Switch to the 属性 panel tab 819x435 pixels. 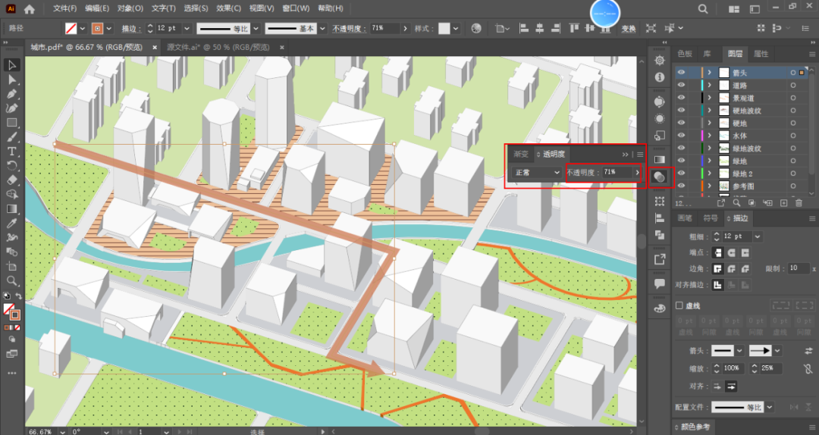(x=761, y=54)
